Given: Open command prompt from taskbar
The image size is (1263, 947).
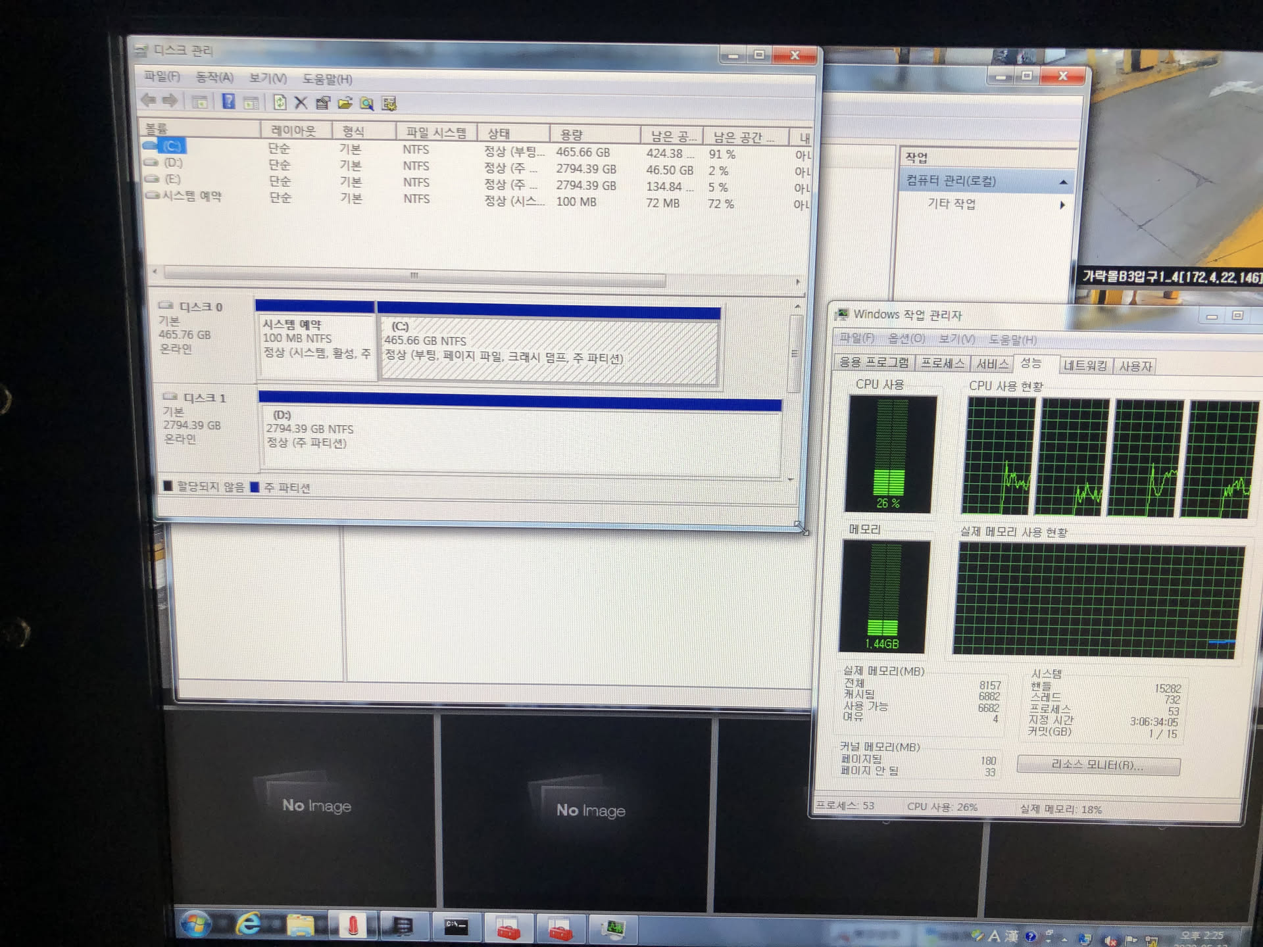Looking at the screenshot, I should point(456,927).
